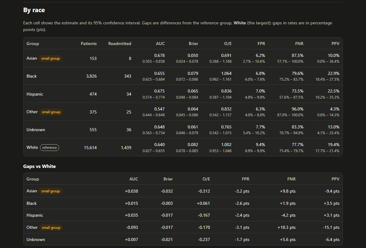
Task: Click the Unknown PPV estimate "13.0%"
Action: click(x=334, y=127)
